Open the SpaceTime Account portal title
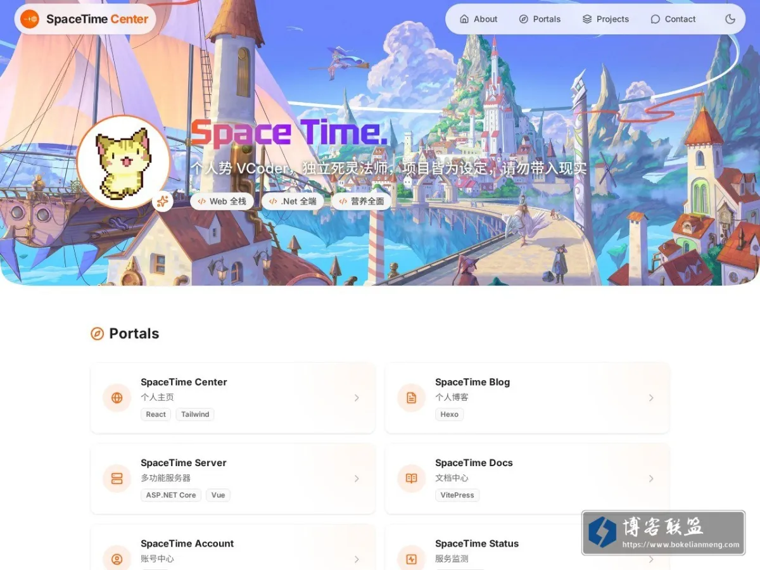760x570 pixels. click(x=187, y=543)
